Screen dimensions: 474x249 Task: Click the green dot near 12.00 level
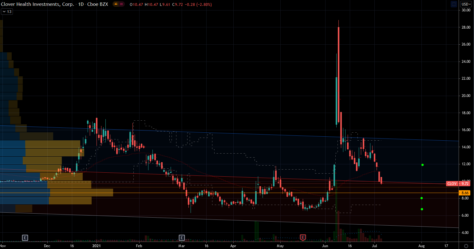pos(423,165)
